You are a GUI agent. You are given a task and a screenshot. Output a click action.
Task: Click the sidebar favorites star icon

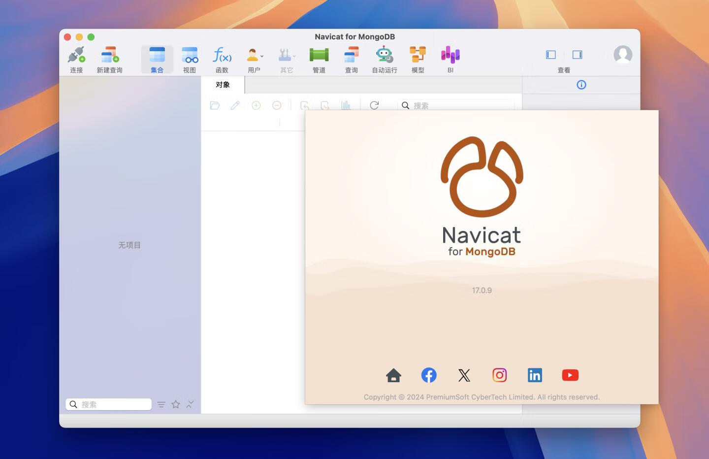176,404
